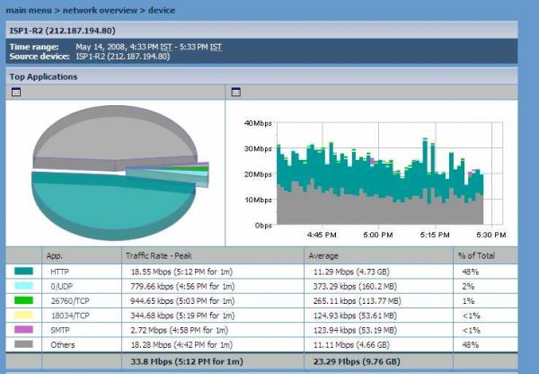Click 11.29 Mbps (4.73 GB) average
Image resolution: width=539 pixels, height=374 pixels.
click(x=351, y=272)
